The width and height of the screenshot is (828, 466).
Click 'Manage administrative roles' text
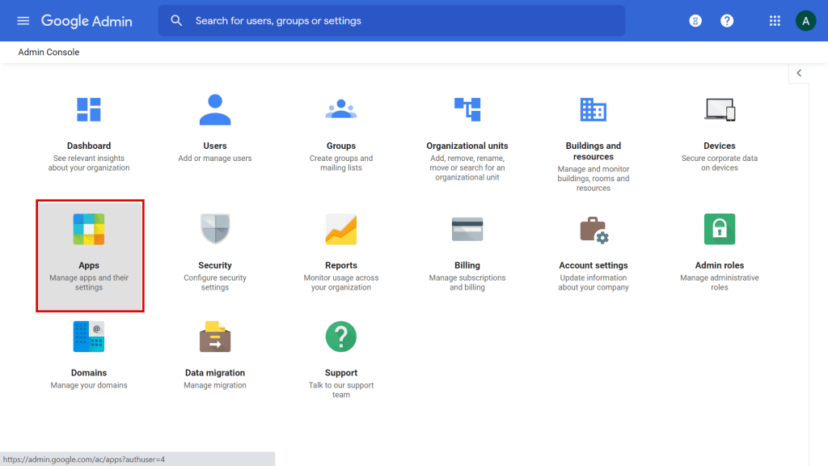point(719,282)
